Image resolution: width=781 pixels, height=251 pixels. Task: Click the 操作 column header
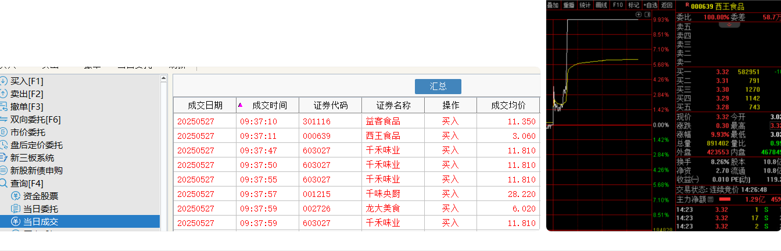[x=451, y=105]
